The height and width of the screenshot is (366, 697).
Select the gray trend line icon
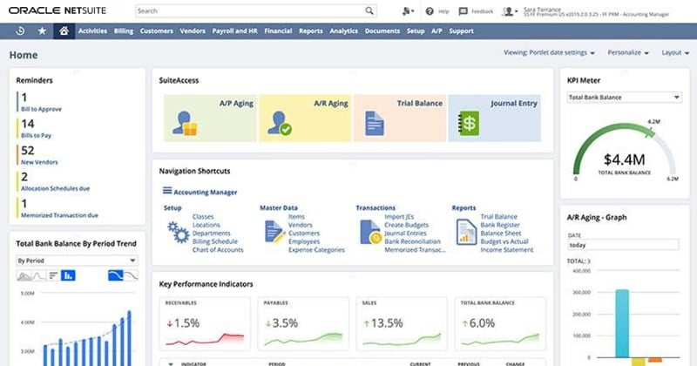[131, 275]
